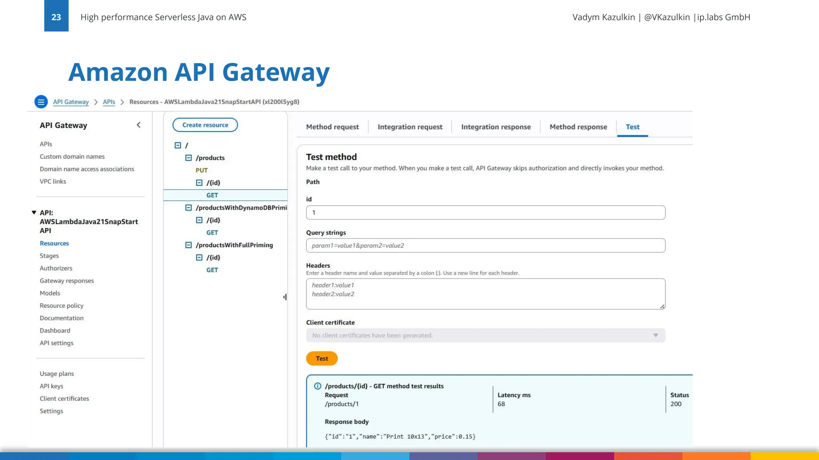Collapse the /products resource node
Screen dimensions: 819x460
click(188, 158)
